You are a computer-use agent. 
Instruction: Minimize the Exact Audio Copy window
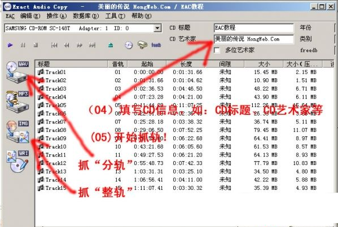pyautogui.click(x=314, y=7)
